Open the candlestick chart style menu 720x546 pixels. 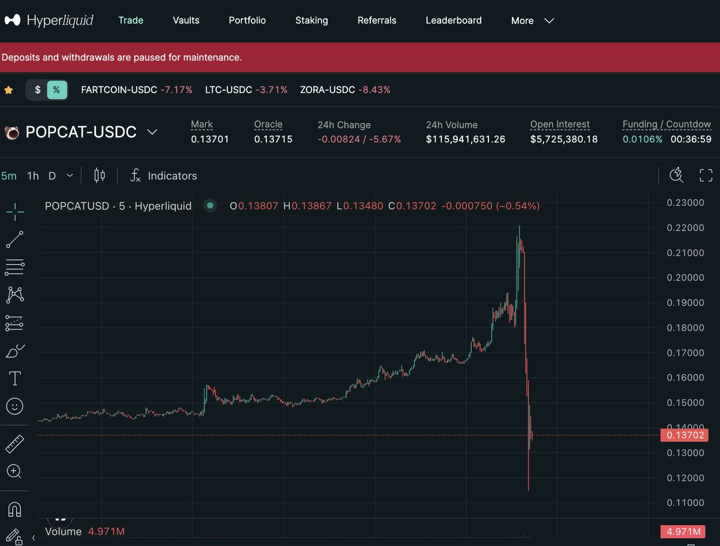(100, 176)
